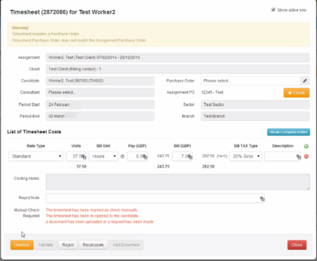
Task: Click the warning text Timesheet requires a Purchase Order
Action: 46,34
